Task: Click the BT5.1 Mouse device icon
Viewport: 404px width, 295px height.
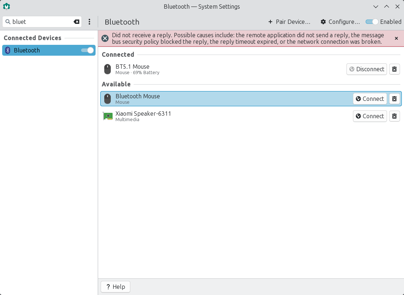Action: (x=108, y=69)
